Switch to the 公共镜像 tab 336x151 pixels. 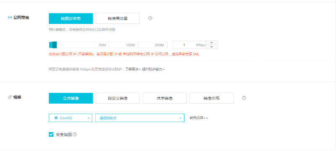71,98
